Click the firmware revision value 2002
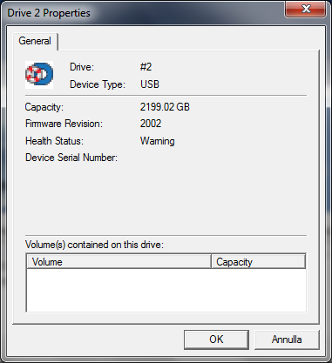The image size is (332, 363). [x=151, y=124]
